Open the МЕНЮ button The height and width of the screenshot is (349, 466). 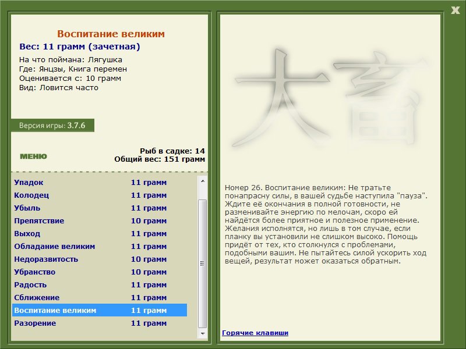(33, 156)
